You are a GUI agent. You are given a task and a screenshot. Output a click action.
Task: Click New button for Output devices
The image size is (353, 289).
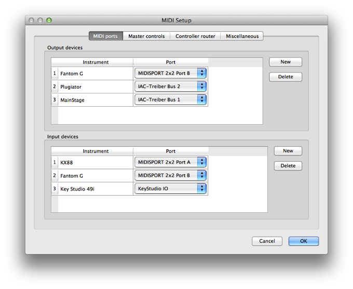point(286,62)
